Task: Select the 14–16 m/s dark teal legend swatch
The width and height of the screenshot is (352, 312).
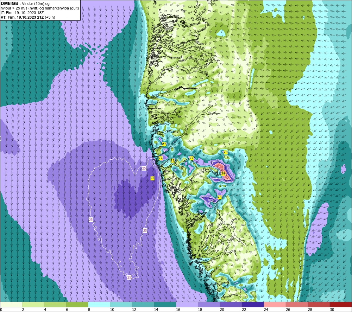Action: [x=165, y=305]
